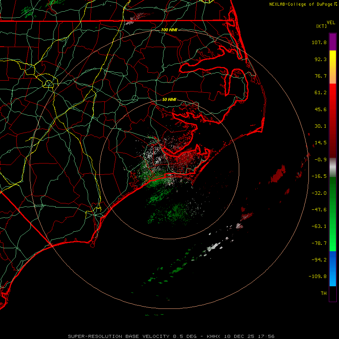Click the -32.0 velocity scale value
The image size is (339, 339).
tap(319, 193)
